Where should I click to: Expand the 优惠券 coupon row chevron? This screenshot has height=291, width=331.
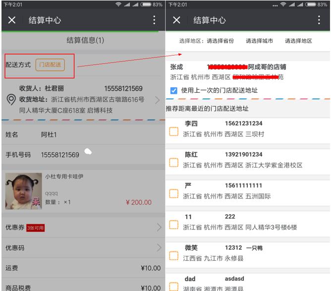click(159, 228)
